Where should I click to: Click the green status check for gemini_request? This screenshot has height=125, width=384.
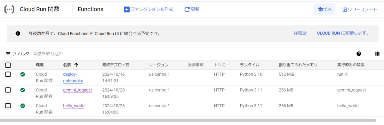click(22, 90)
